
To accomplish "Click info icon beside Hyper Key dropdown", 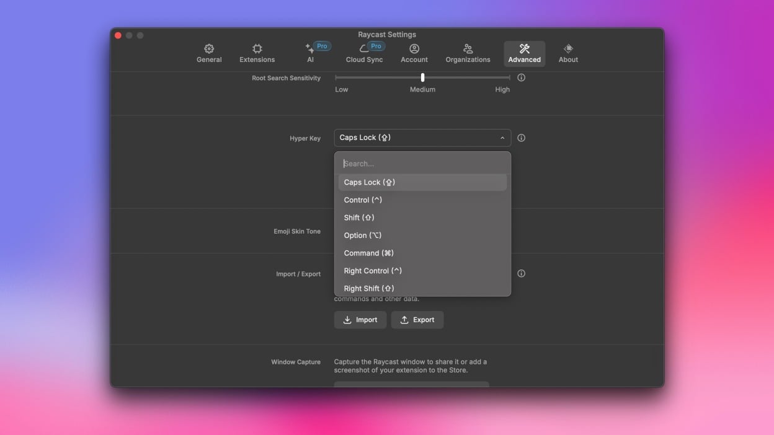I will [x=521, y=138].
